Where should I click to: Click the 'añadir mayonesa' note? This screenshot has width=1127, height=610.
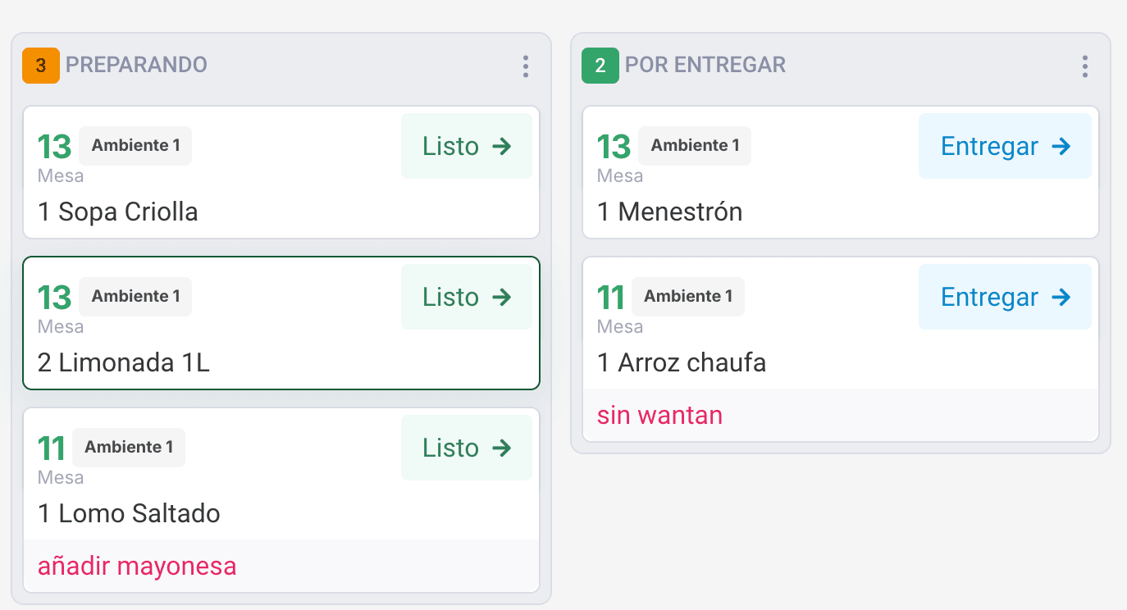137,566
